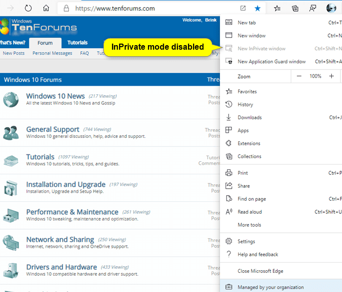
Task: Switch to the Forum tab
Action: pos(45,43)
